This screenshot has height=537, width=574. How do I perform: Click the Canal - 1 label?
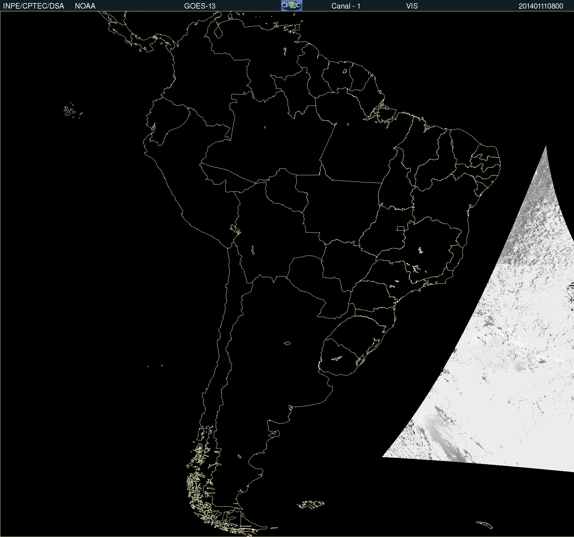346,6
